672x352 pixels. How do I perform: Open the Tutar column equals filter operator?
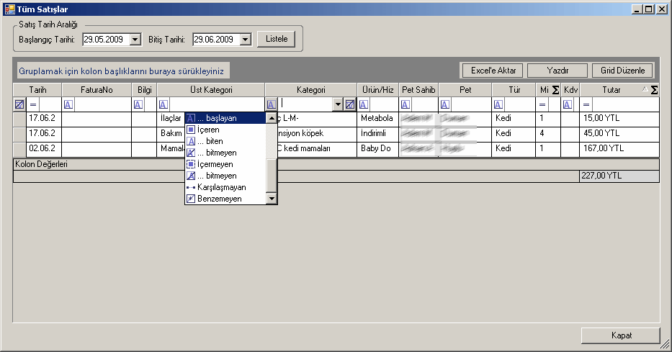[586, 104]
